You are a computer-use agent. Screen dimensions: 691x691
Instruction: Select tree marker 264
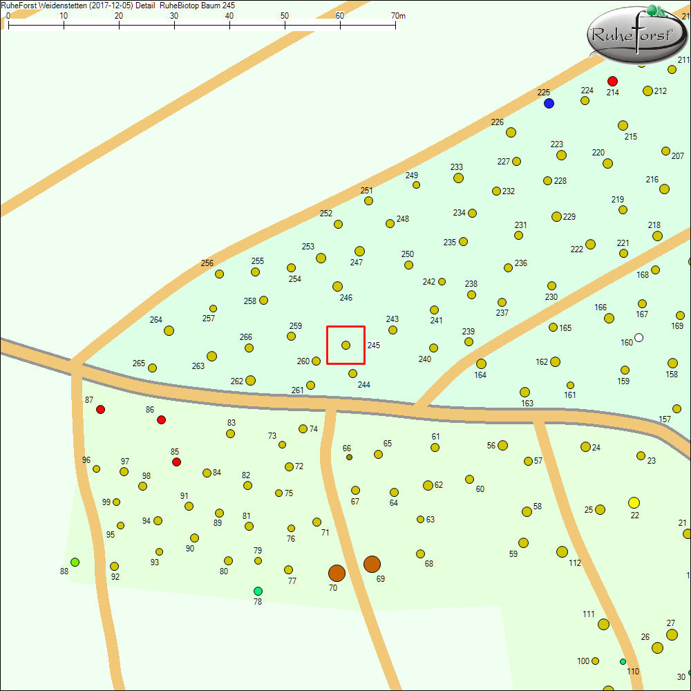[169, 330]
